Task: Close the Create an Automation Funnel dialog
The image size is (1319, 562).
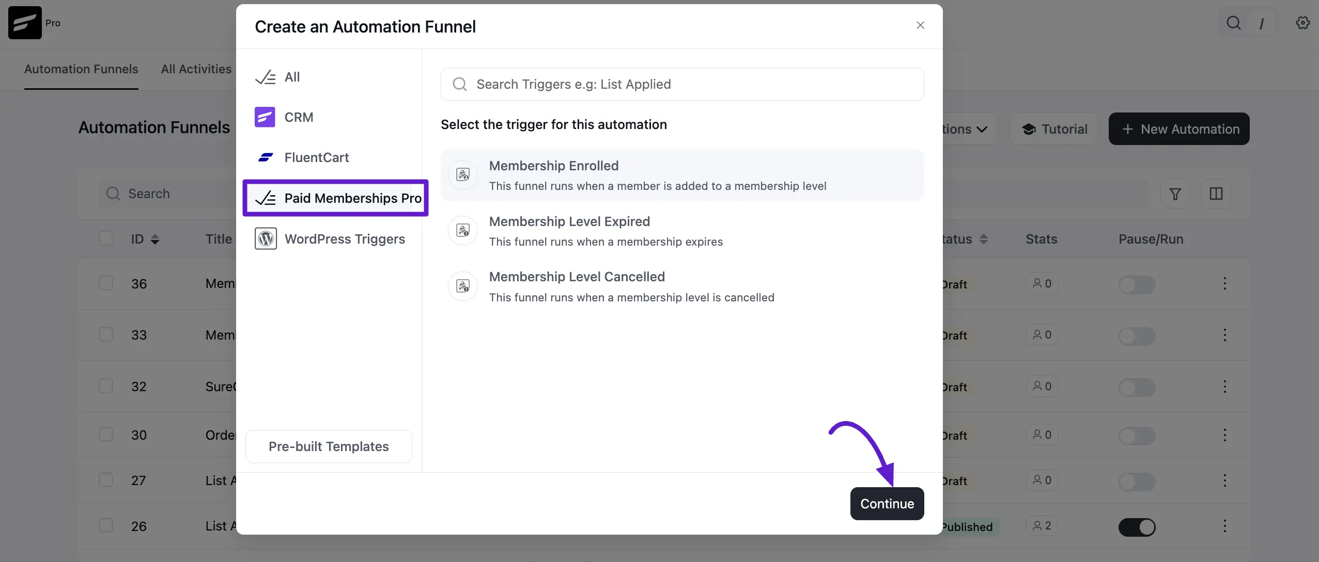Action: (920, 25)
